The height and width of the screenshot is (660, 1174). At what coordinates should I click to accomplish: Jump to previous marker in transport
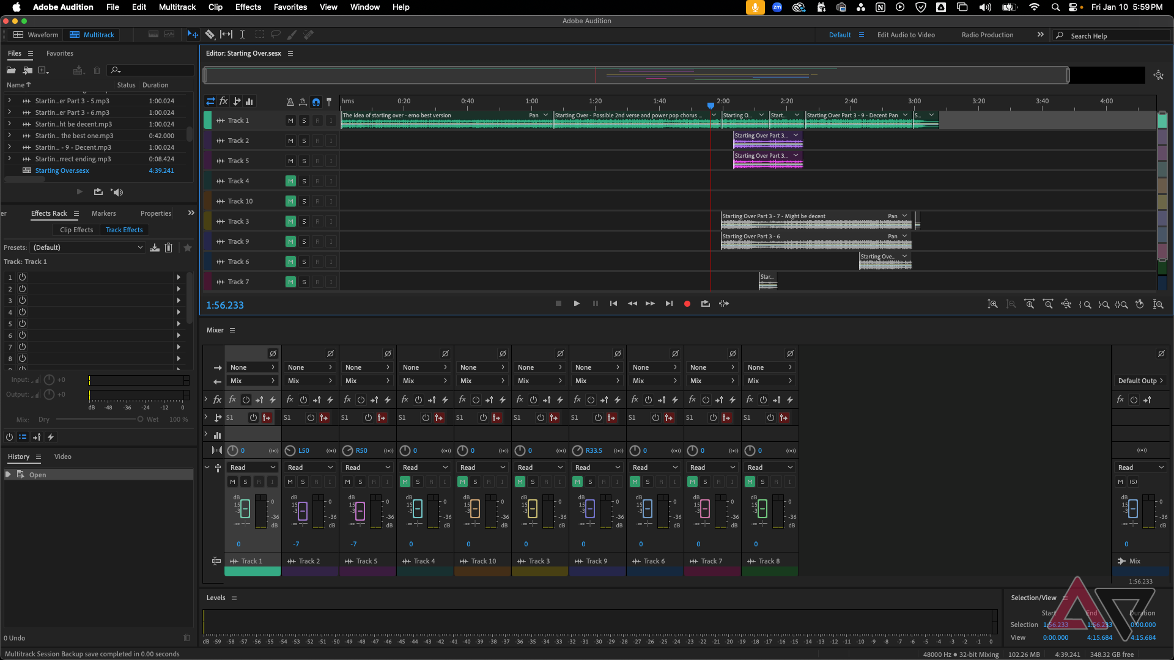(x=613, y=304)
